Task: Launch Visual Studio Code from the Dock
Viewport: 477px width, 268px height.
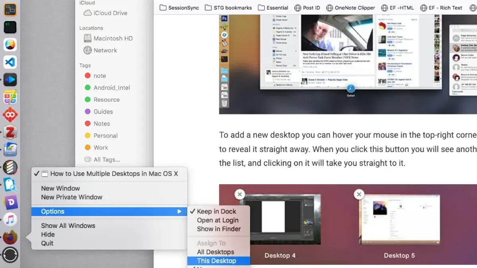Action: [x=10, y=62]
